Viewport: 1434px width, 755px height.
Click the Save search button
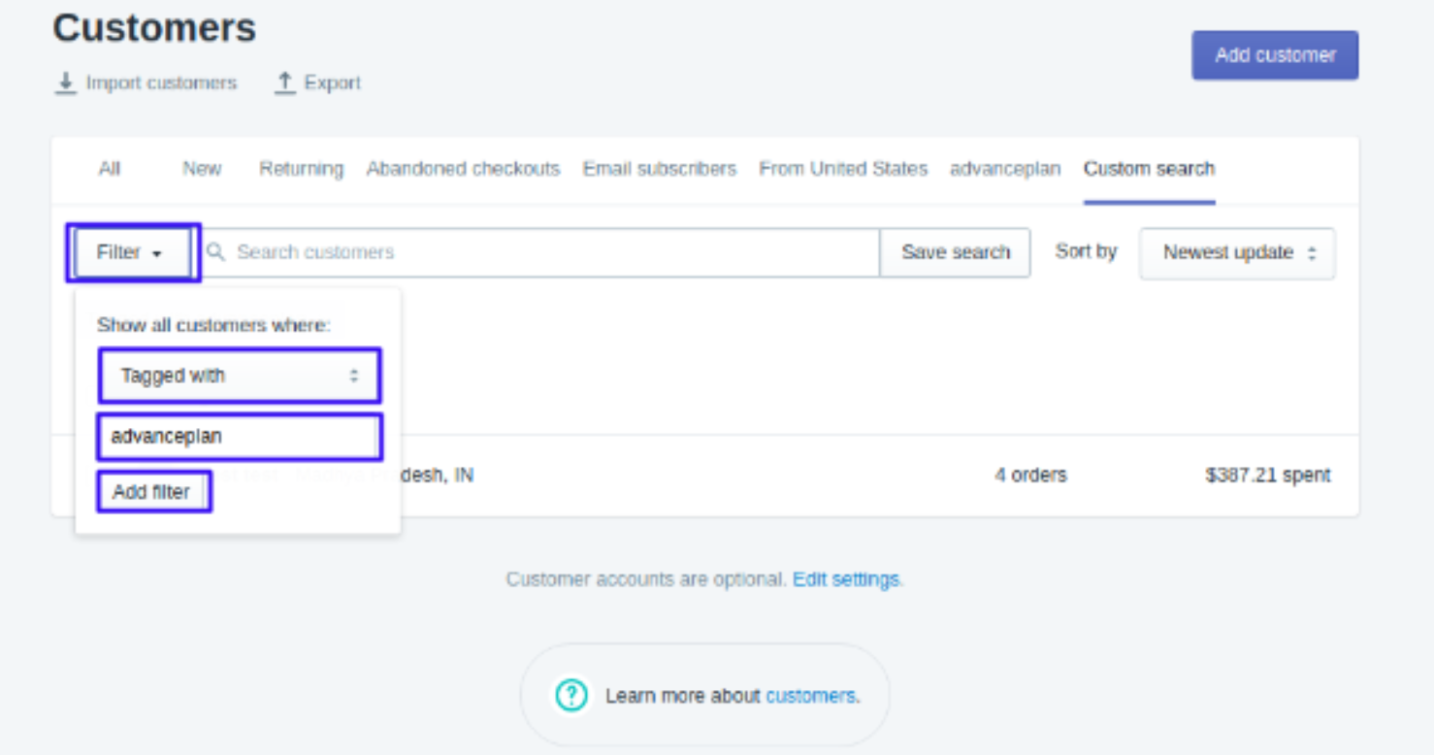(955, 252)
